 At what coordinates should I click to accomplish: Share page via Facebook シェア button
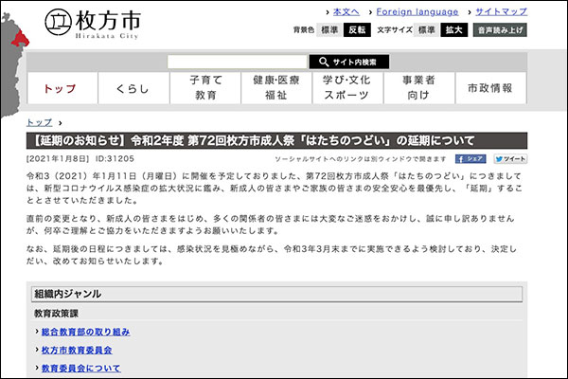click(473, 159)
